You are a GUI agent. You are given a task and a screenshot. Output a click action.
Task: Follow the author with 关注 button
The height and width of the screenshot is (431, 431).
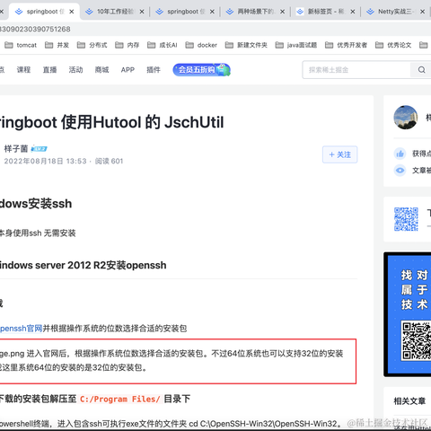point(339,154)
